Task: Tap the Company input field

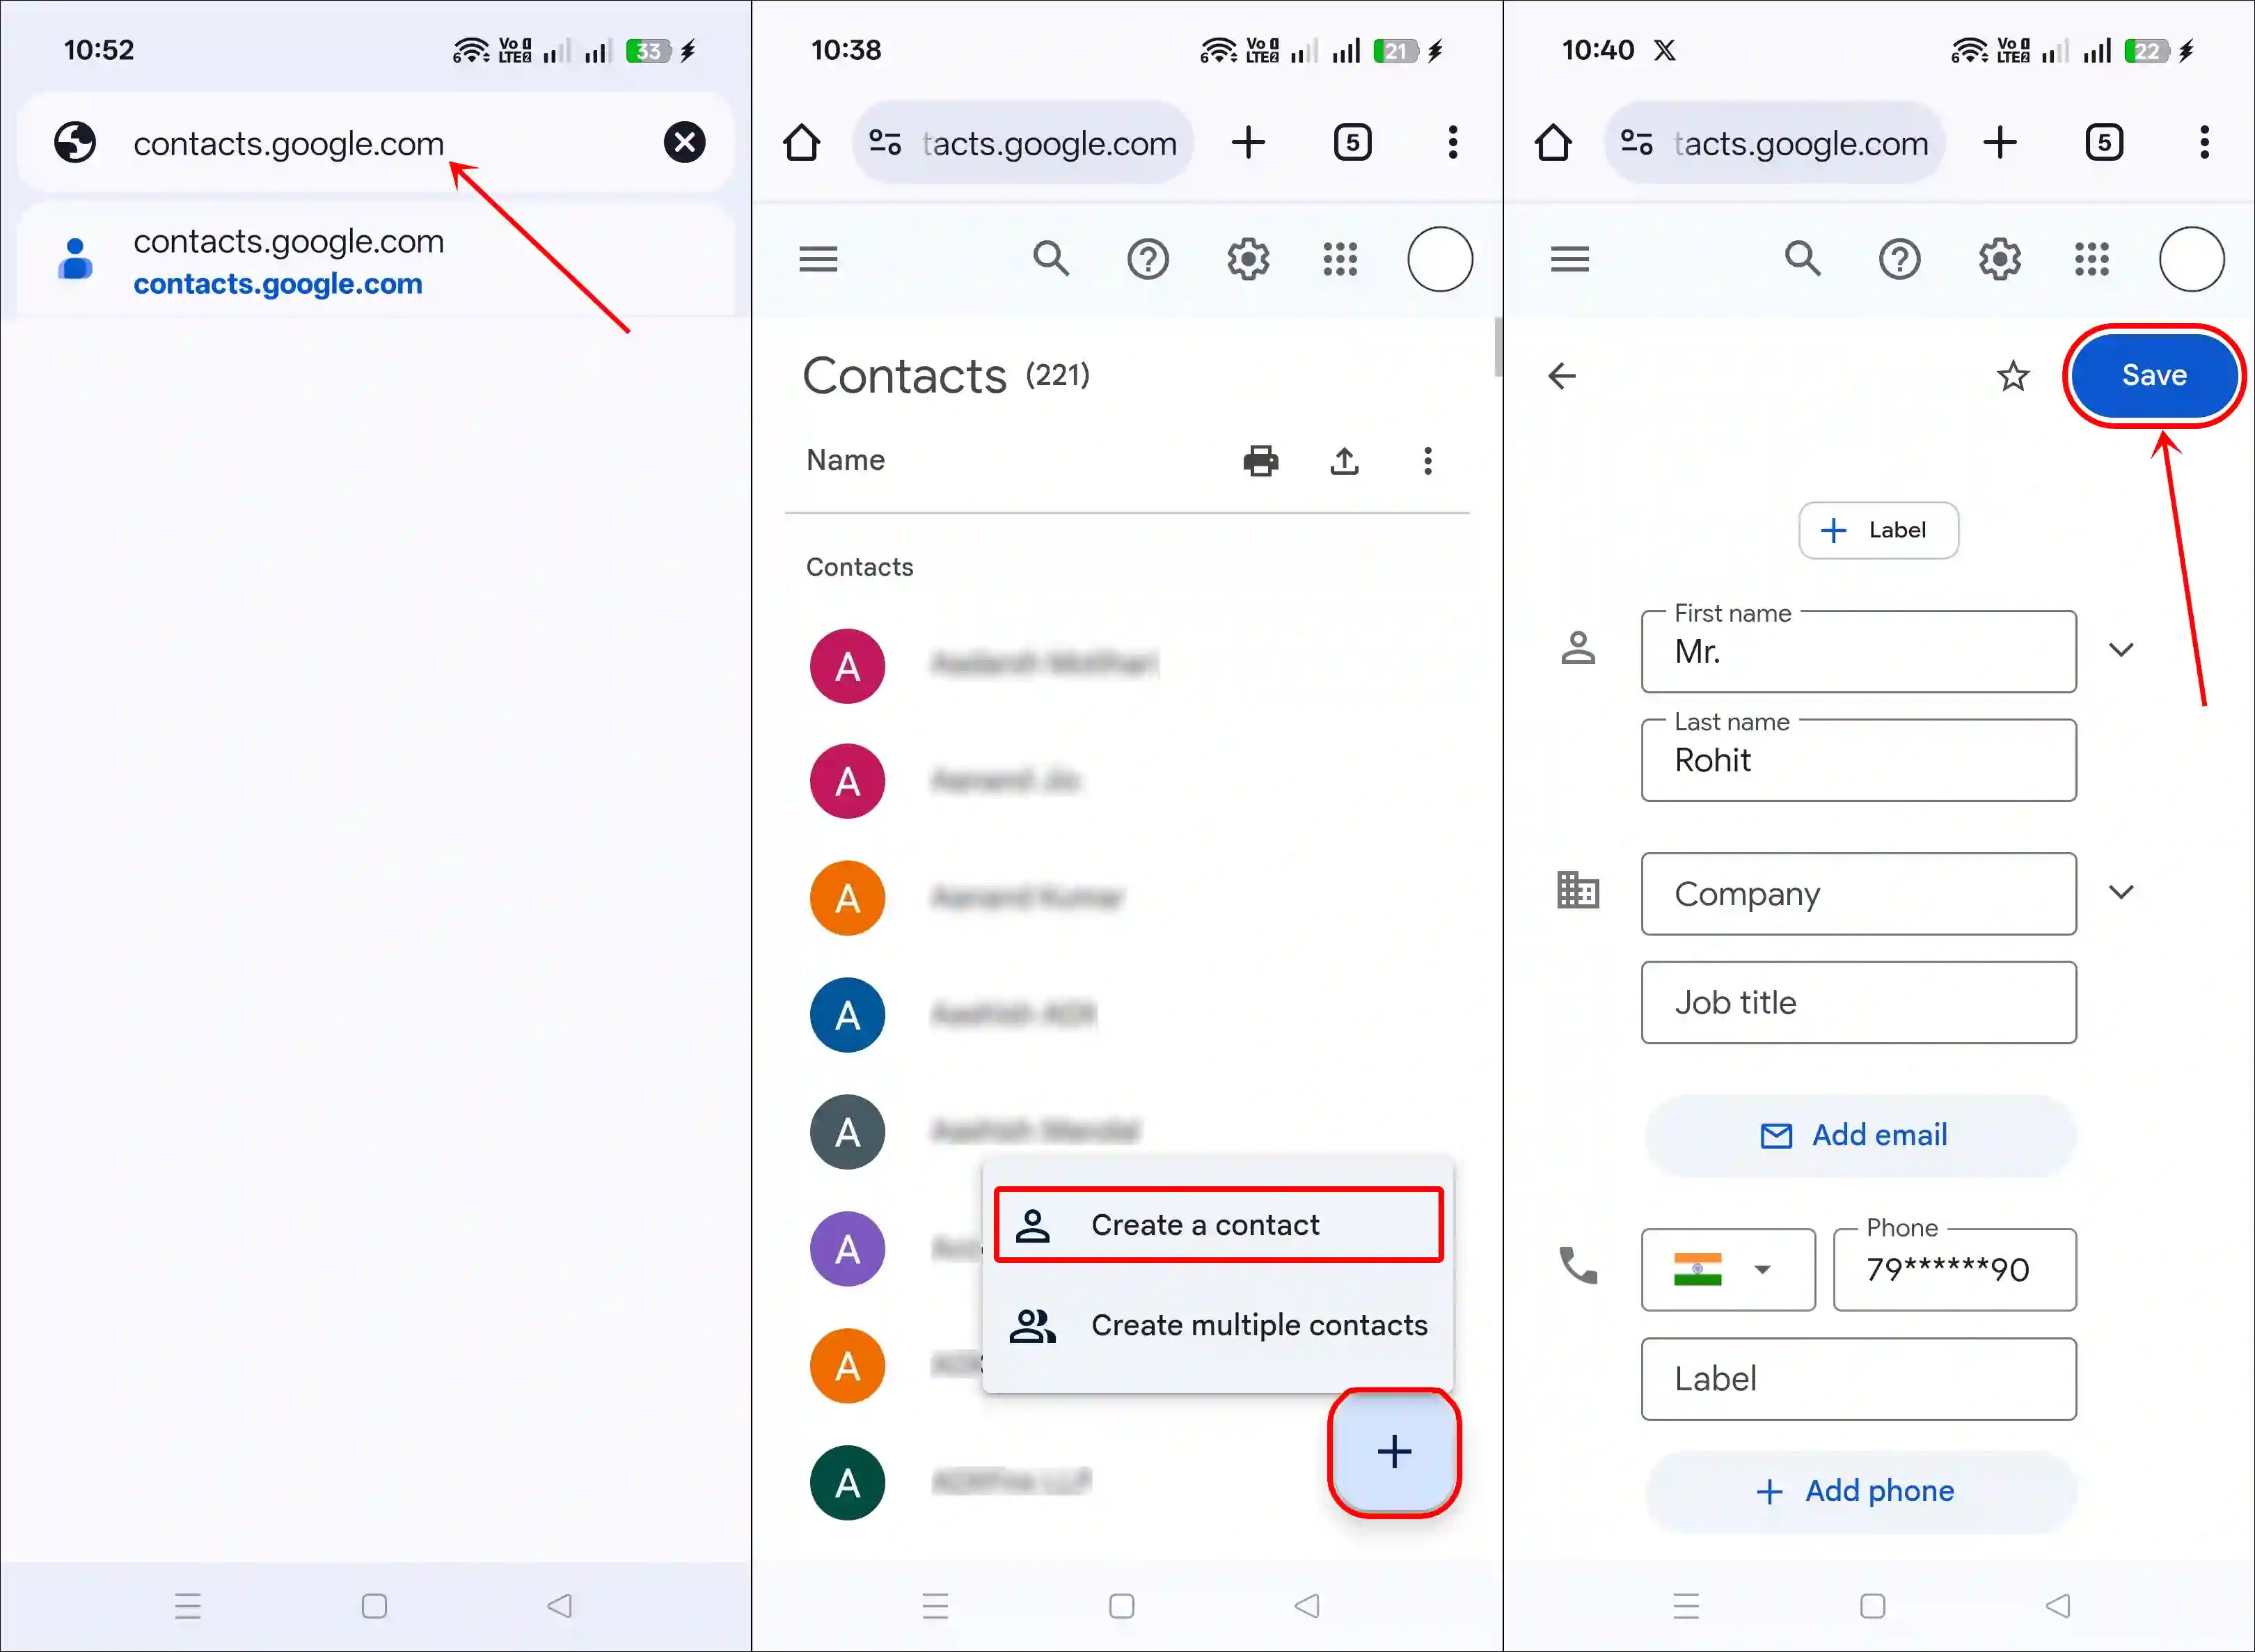Action: coord(1858,894)
